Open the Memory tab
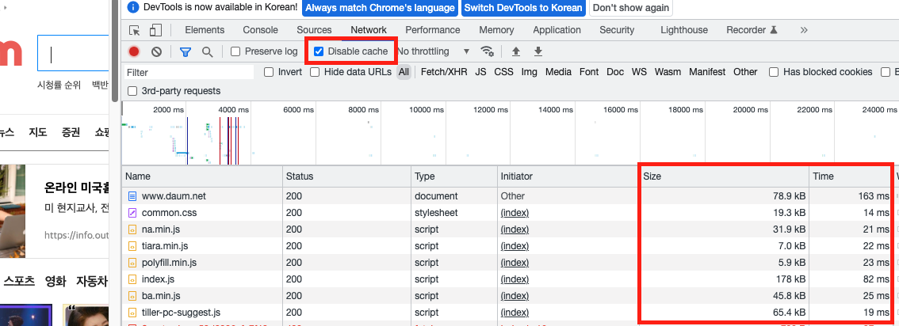 pos(496,30)
